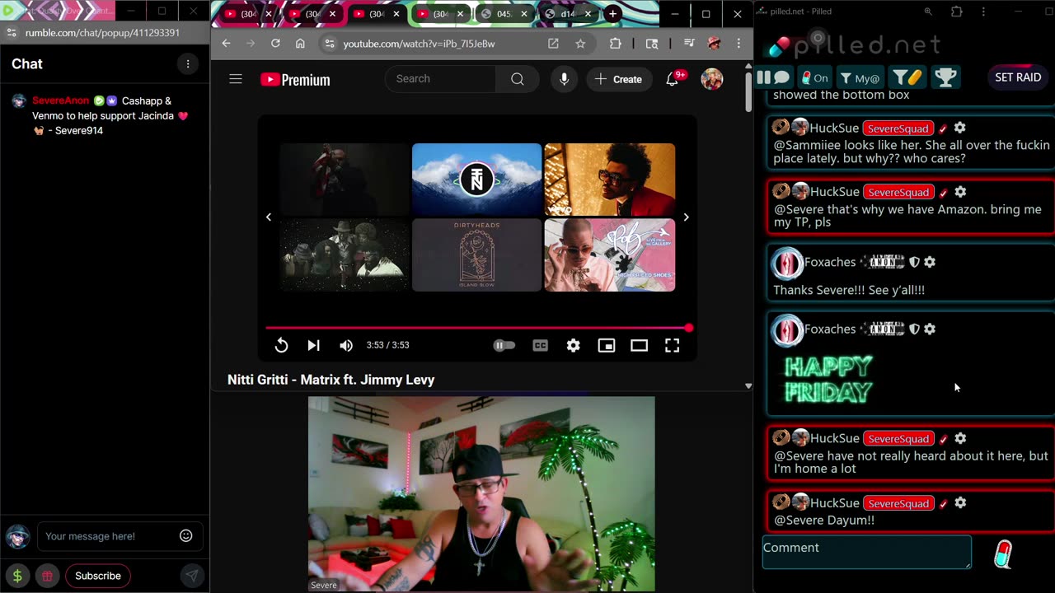Click the Create button on YouTube
Screen dimensions: 1055x593
point(619,79)
